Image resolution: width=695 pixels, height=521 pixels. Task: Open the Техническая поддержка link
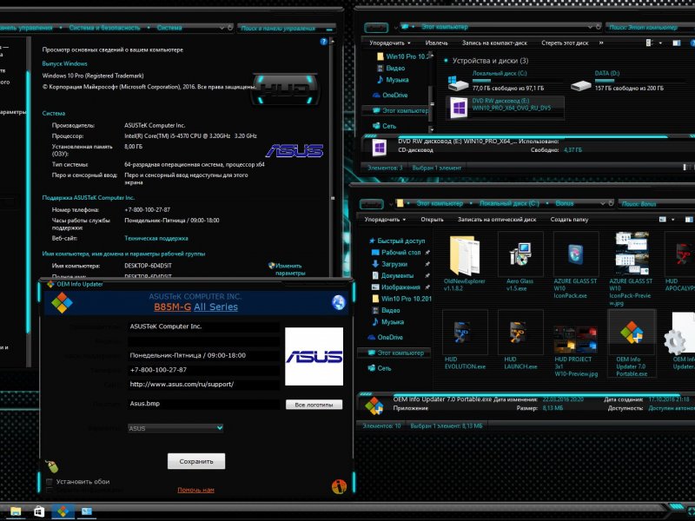pos(156,238)
